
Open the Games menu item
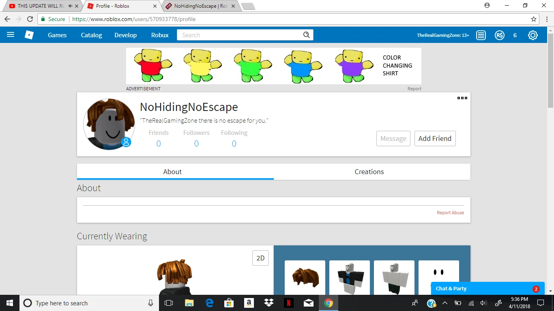point(57,35)
